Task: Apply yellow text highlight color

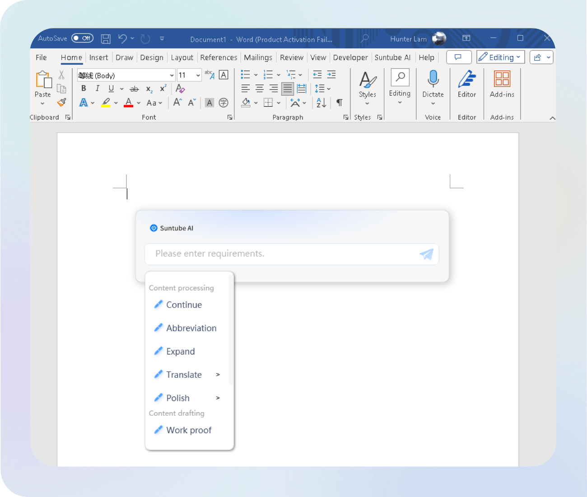Action: pos(105,103)
